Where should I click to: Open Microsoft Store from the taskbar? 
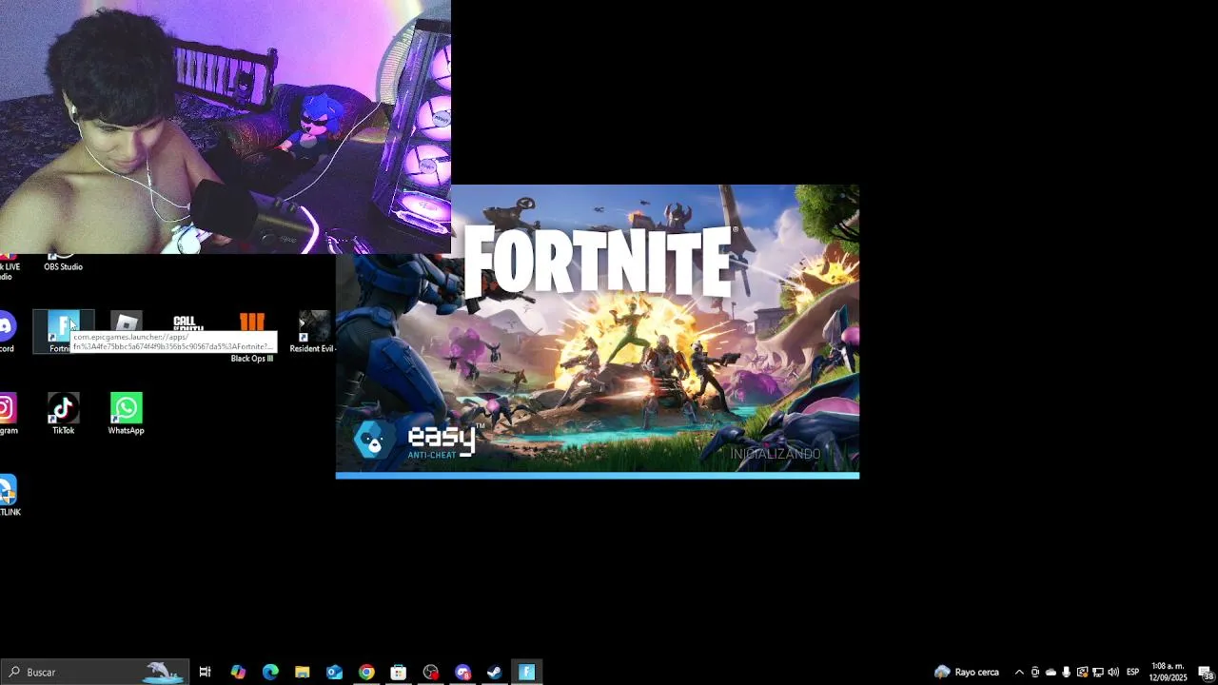pyautogui.click(x=399, y=672)
